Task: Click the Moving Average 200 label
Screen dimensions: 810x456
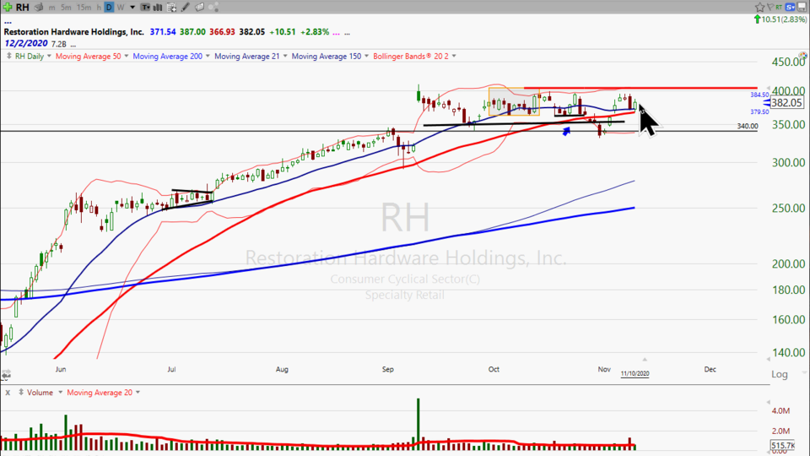Action: pyautogui.click(x=167, y=57)
